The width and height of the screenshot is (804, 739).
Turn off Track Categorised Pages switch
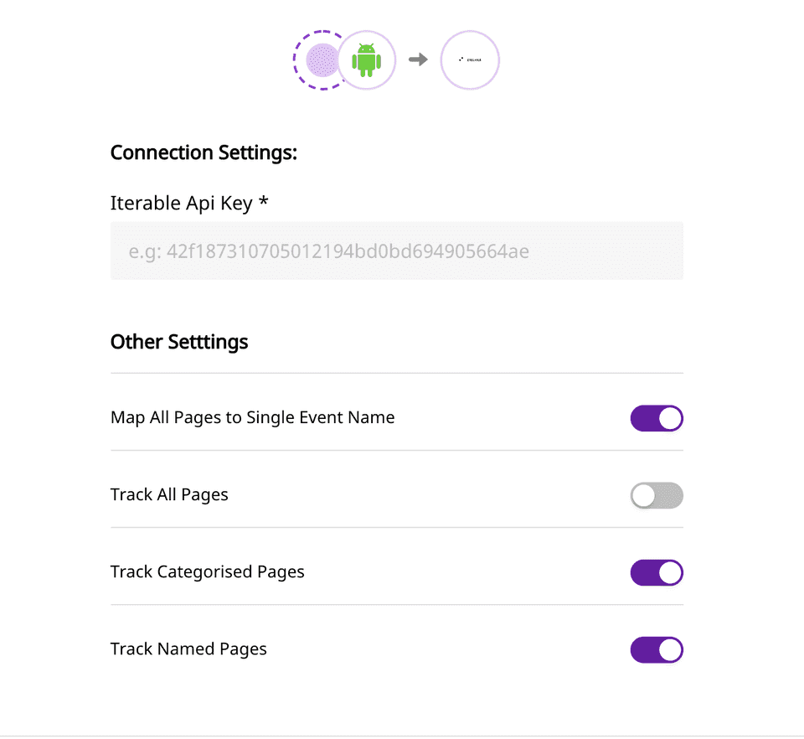click(657, 573)
